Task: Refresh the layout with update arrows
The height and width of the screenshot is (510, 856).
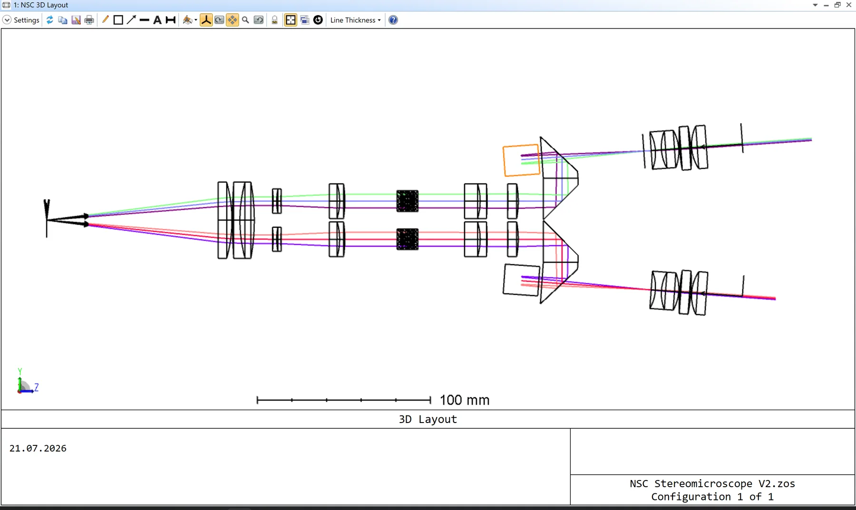Action: click(49, 20)
